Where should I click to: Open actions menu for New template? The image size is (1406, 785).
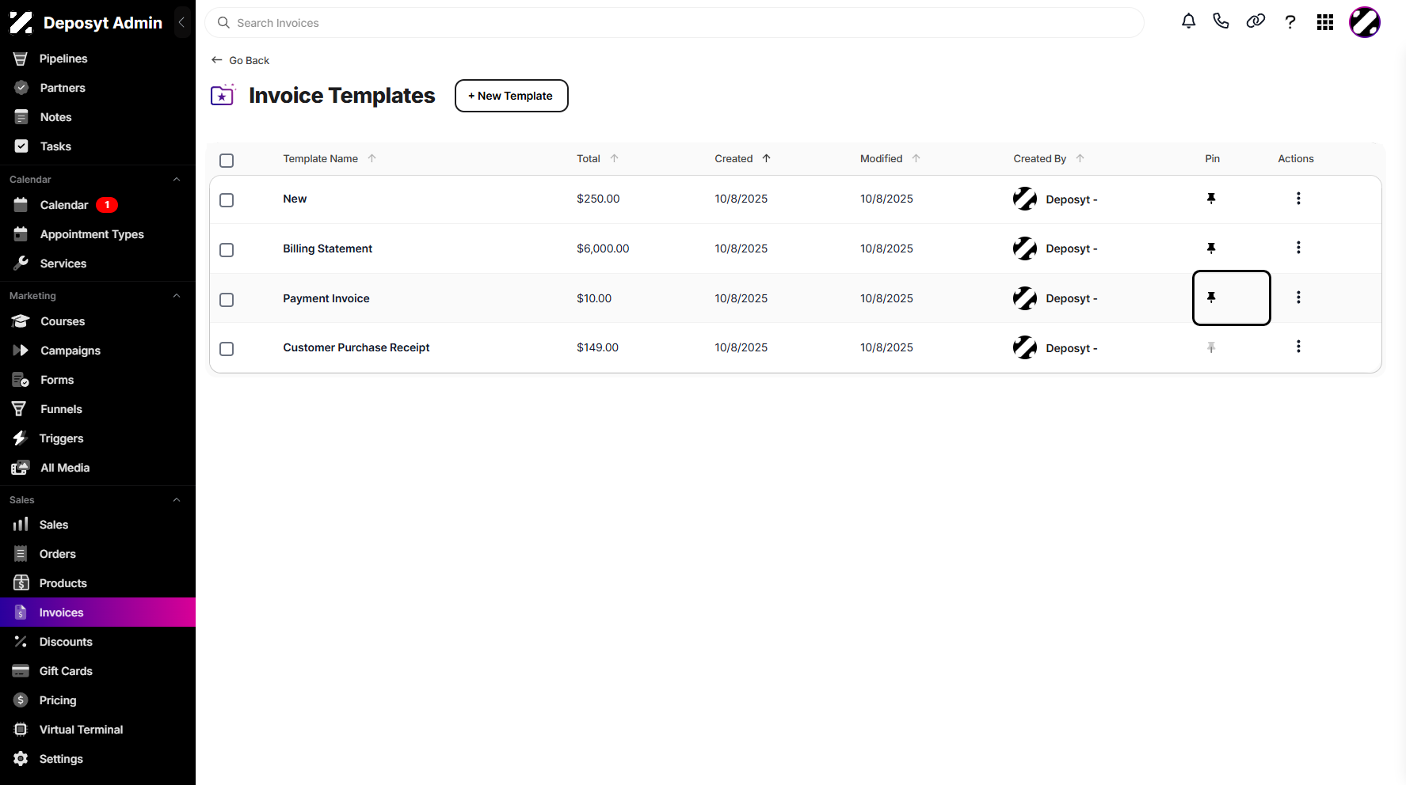coord(1298,199)
